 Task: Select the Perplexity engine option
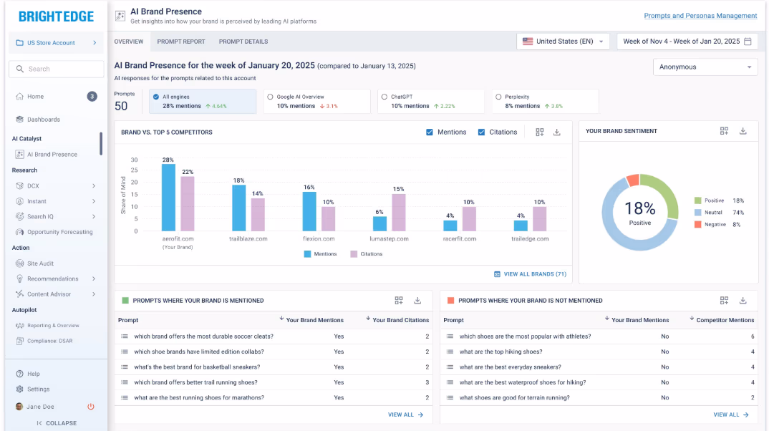498,97
